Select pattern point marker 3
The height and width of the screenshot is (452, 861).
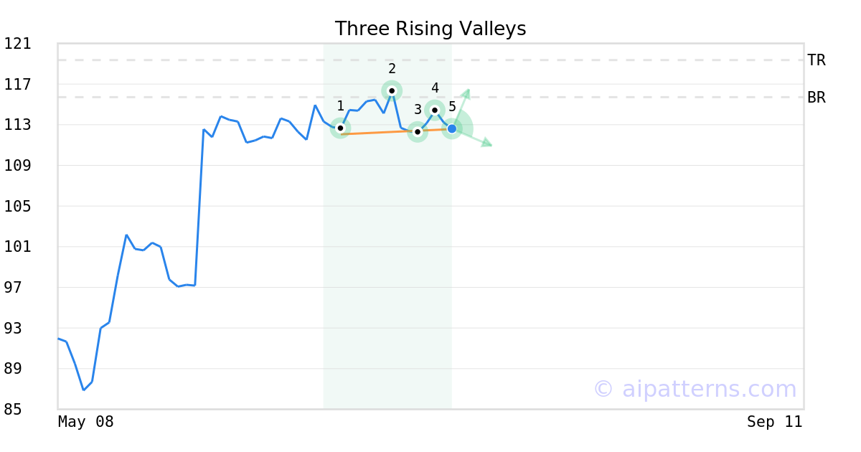[x=418, y=131]
